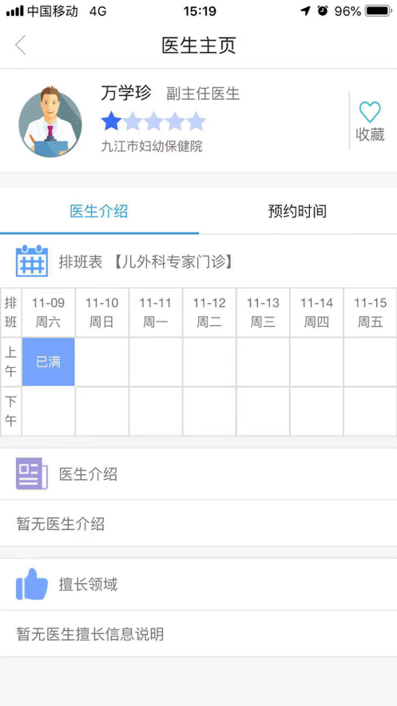Click the blue thumbs-up specialty icon
The width and height of the screenshot is (397, 706).
(32, 584)
